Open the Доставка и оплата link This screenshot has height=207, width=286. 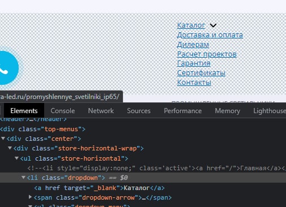(x=210, y=34)
